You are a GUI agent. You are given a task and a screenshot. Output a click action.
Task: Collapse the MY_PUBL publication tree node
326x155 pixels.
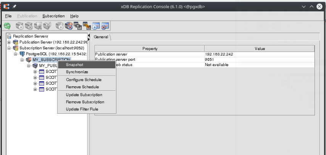click(x=29, y=66)
